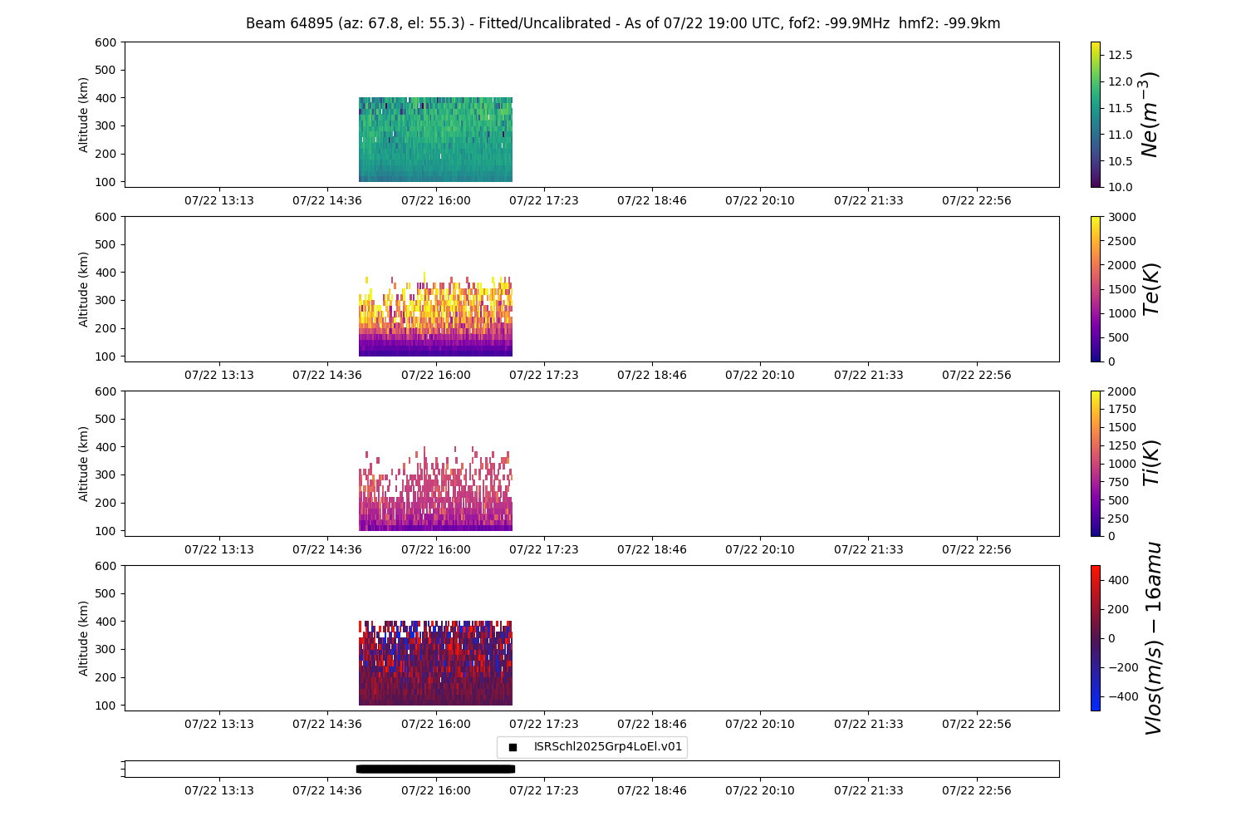1246x831 pixels.
Task: Click the 12.5 tick on Ne colorbar
Action: (x=1121, y=55)
